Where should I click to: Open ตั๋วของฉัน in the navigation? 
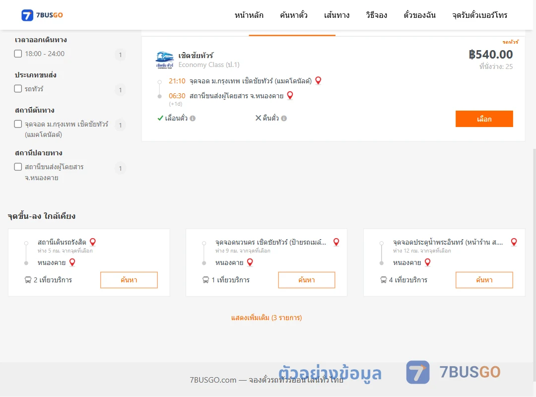(419, 15)
